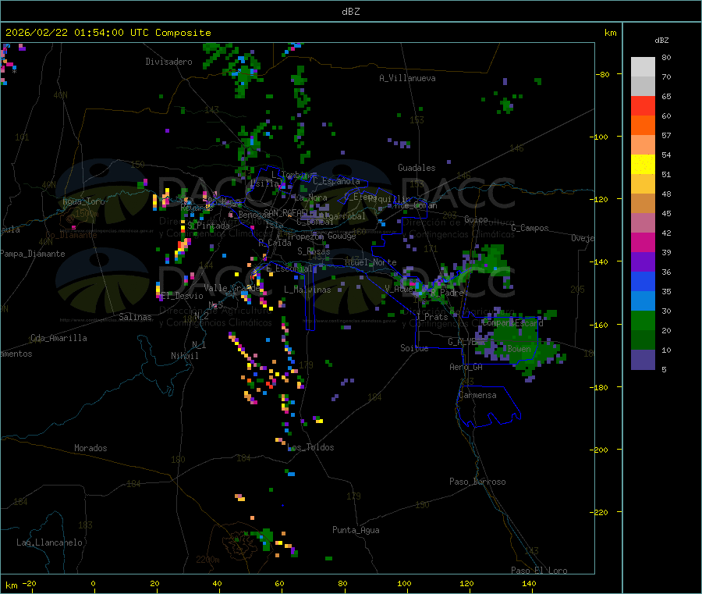This screenshot has height=594, width=702.
Task: Select the 57 dBZ orange color swatch
Action: (643, 126)
